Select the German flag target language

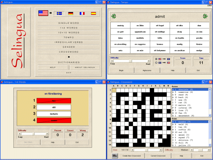click(71, 13)
